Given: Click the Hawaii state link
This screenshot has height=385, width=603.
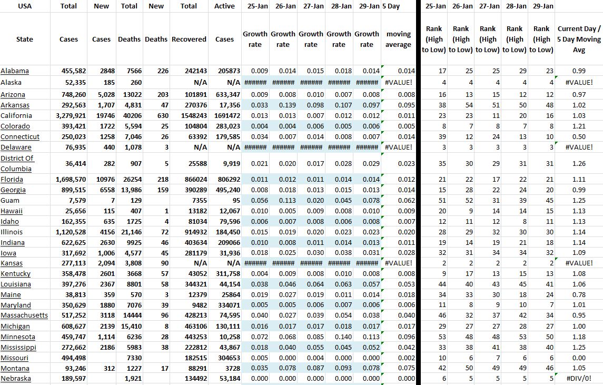Looking at the screenshot, I should click(12, 211).
